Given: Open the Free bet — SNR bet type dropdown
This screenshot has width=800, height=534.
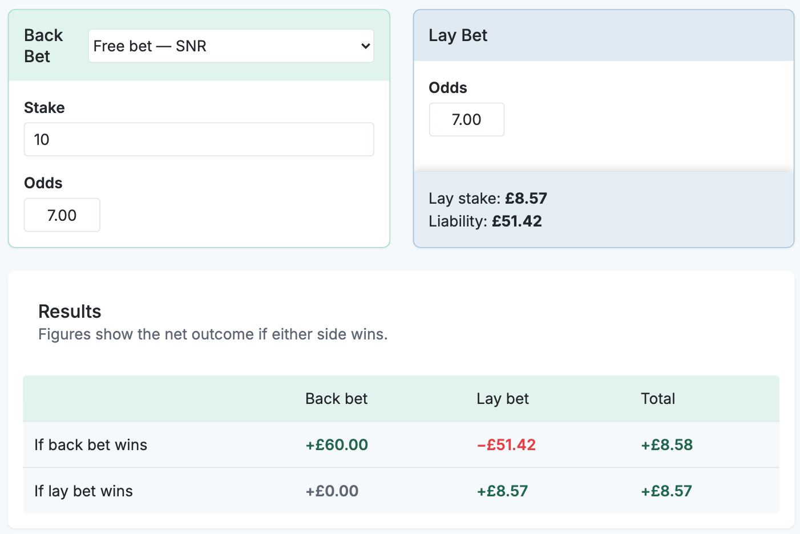Looking at the screenshot, I should 231,46.
